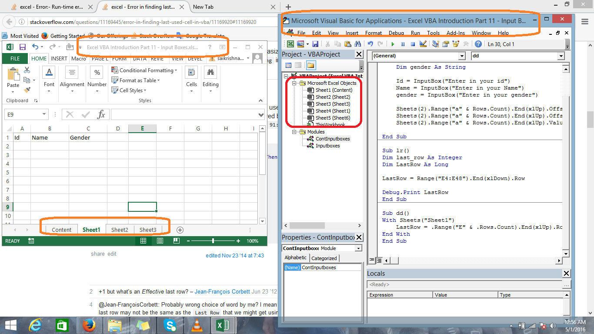
Task: Click the Cut scissors icon in Excel ribbon
Action: [27, 70]
